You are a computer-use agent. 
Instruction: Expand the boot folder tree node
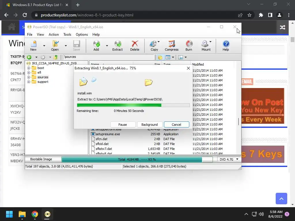(x=29, y=68)
